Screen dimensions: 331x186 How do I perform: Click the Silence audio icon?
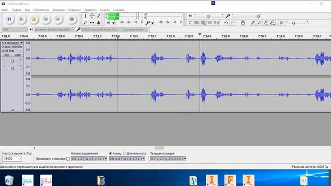click(216, 22)
